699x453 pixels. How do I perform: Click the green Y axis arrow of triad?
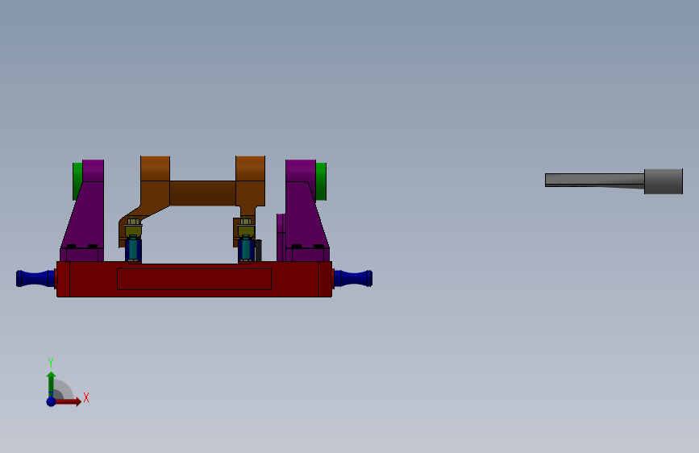pos(51,384)
